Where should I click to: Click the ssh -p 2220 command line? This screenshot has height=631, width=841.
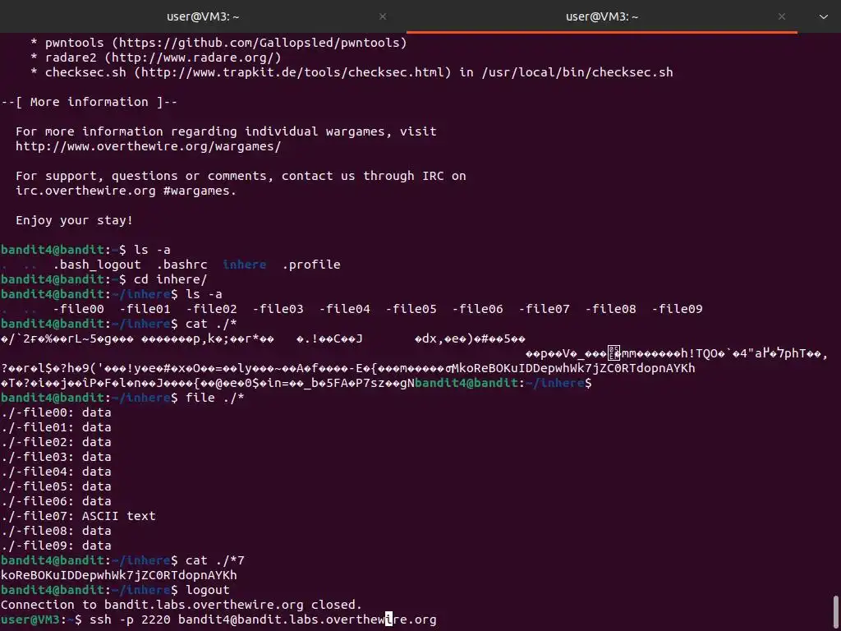pos(263,619)
